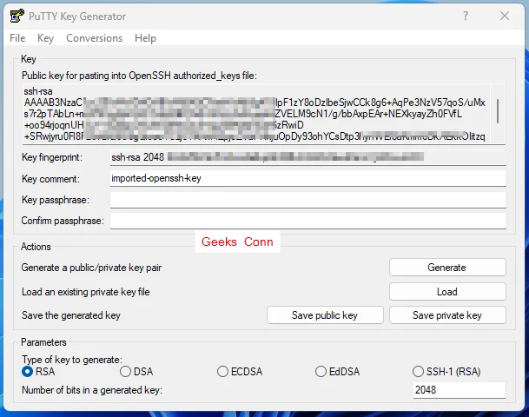Click the question mark help button
The width and height of the screenshot is (529, 417).
pos(466,16)
